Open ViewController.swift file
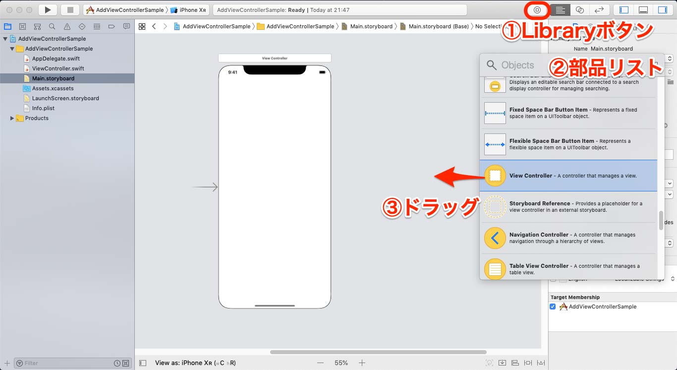Viewport: 677px width, 370px height. click(x=57, y=68)
